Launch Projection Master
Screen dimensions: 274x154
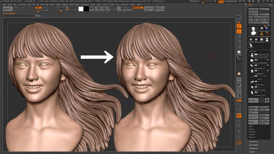[x=148, y=9]
